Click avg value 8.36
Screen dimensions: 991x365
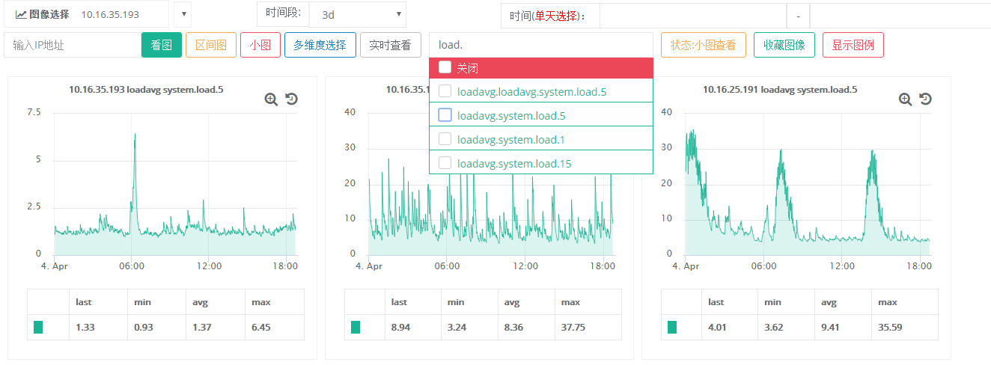click(513, 327)
